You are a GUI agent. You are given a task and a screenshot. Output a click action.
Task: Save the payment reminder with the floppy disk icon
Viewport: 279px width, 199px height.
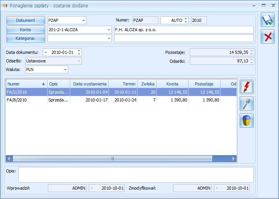click(x=268, y=20)
